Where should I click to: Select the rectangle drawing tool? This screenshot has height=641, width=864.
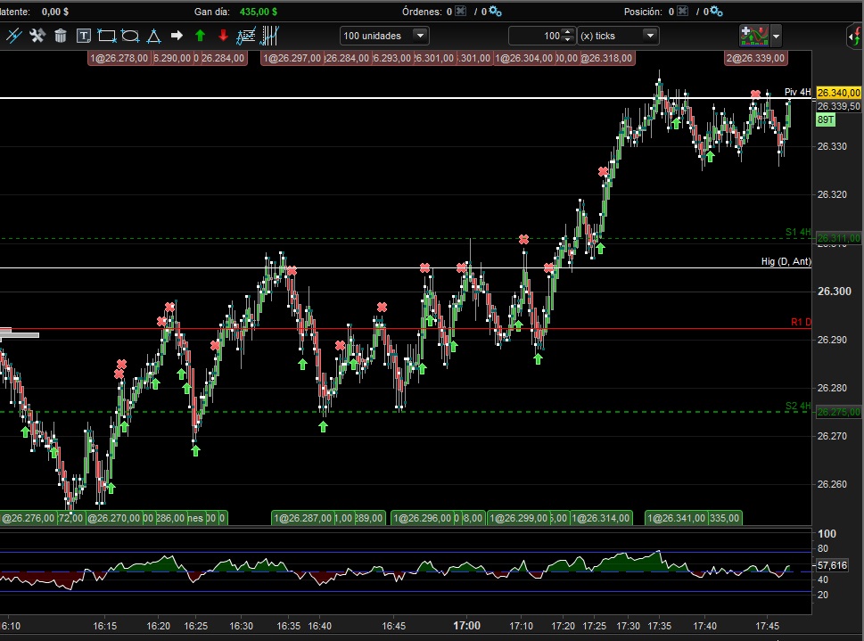click(x=107, y=36)
